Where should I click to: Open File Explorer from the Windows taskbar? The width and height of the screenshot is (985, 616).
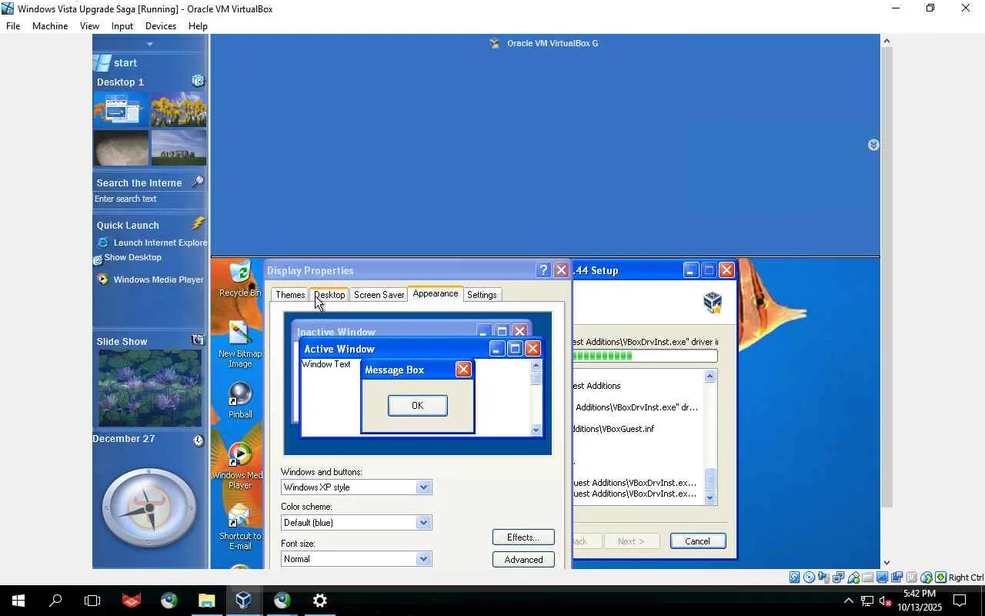point(206,601)
